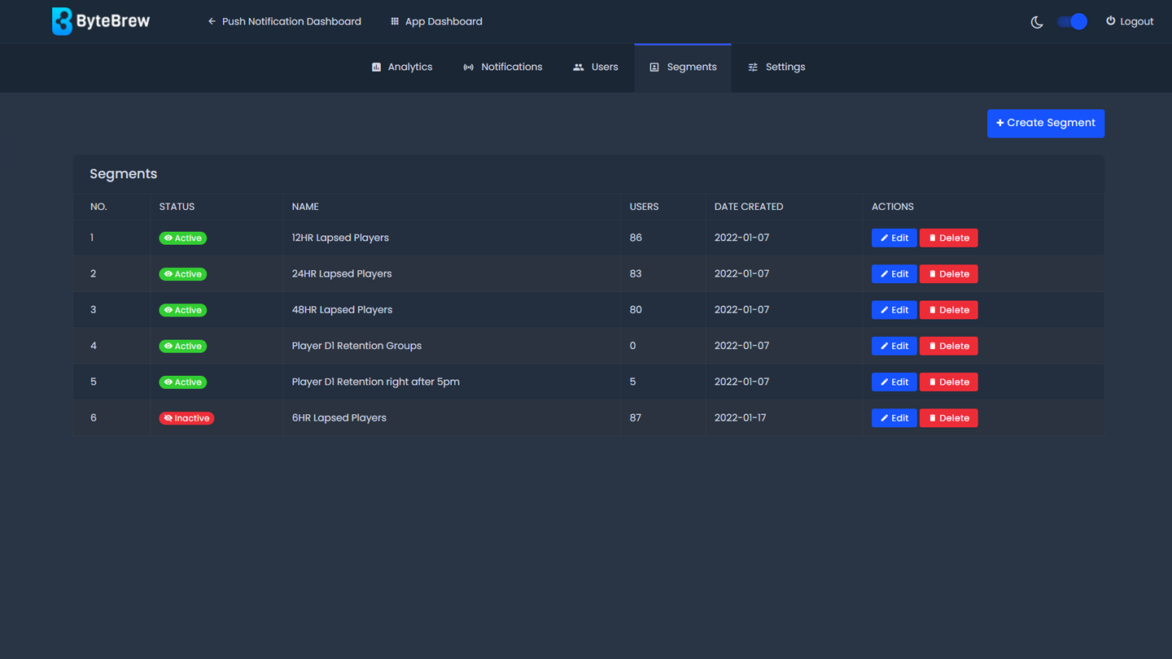The image size is (1172, 659).
Task: Select the 24HR Lapsed Players name
Action: (342, 273)
